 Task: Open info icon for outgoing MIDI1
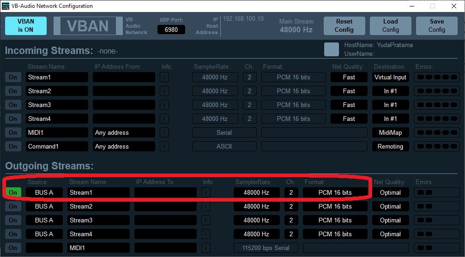pyautogui.click(x=206, y=248)
